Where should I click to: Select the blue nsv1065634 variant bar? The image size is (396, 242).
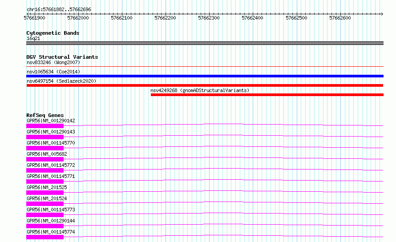tap(205, 76)
